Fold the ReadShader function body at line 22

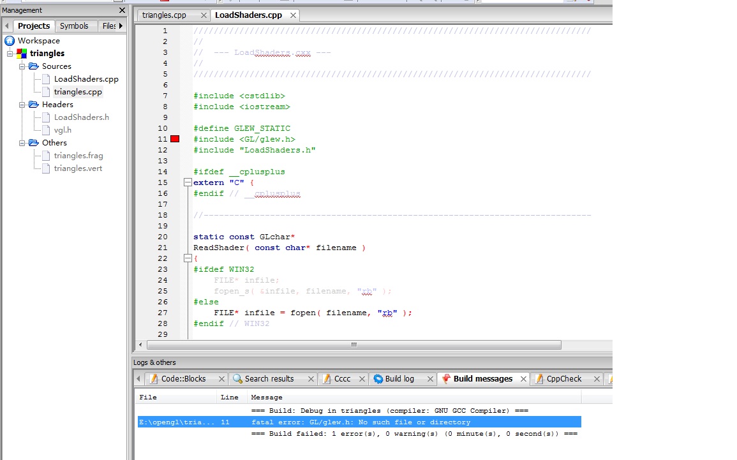coord(188,258)
